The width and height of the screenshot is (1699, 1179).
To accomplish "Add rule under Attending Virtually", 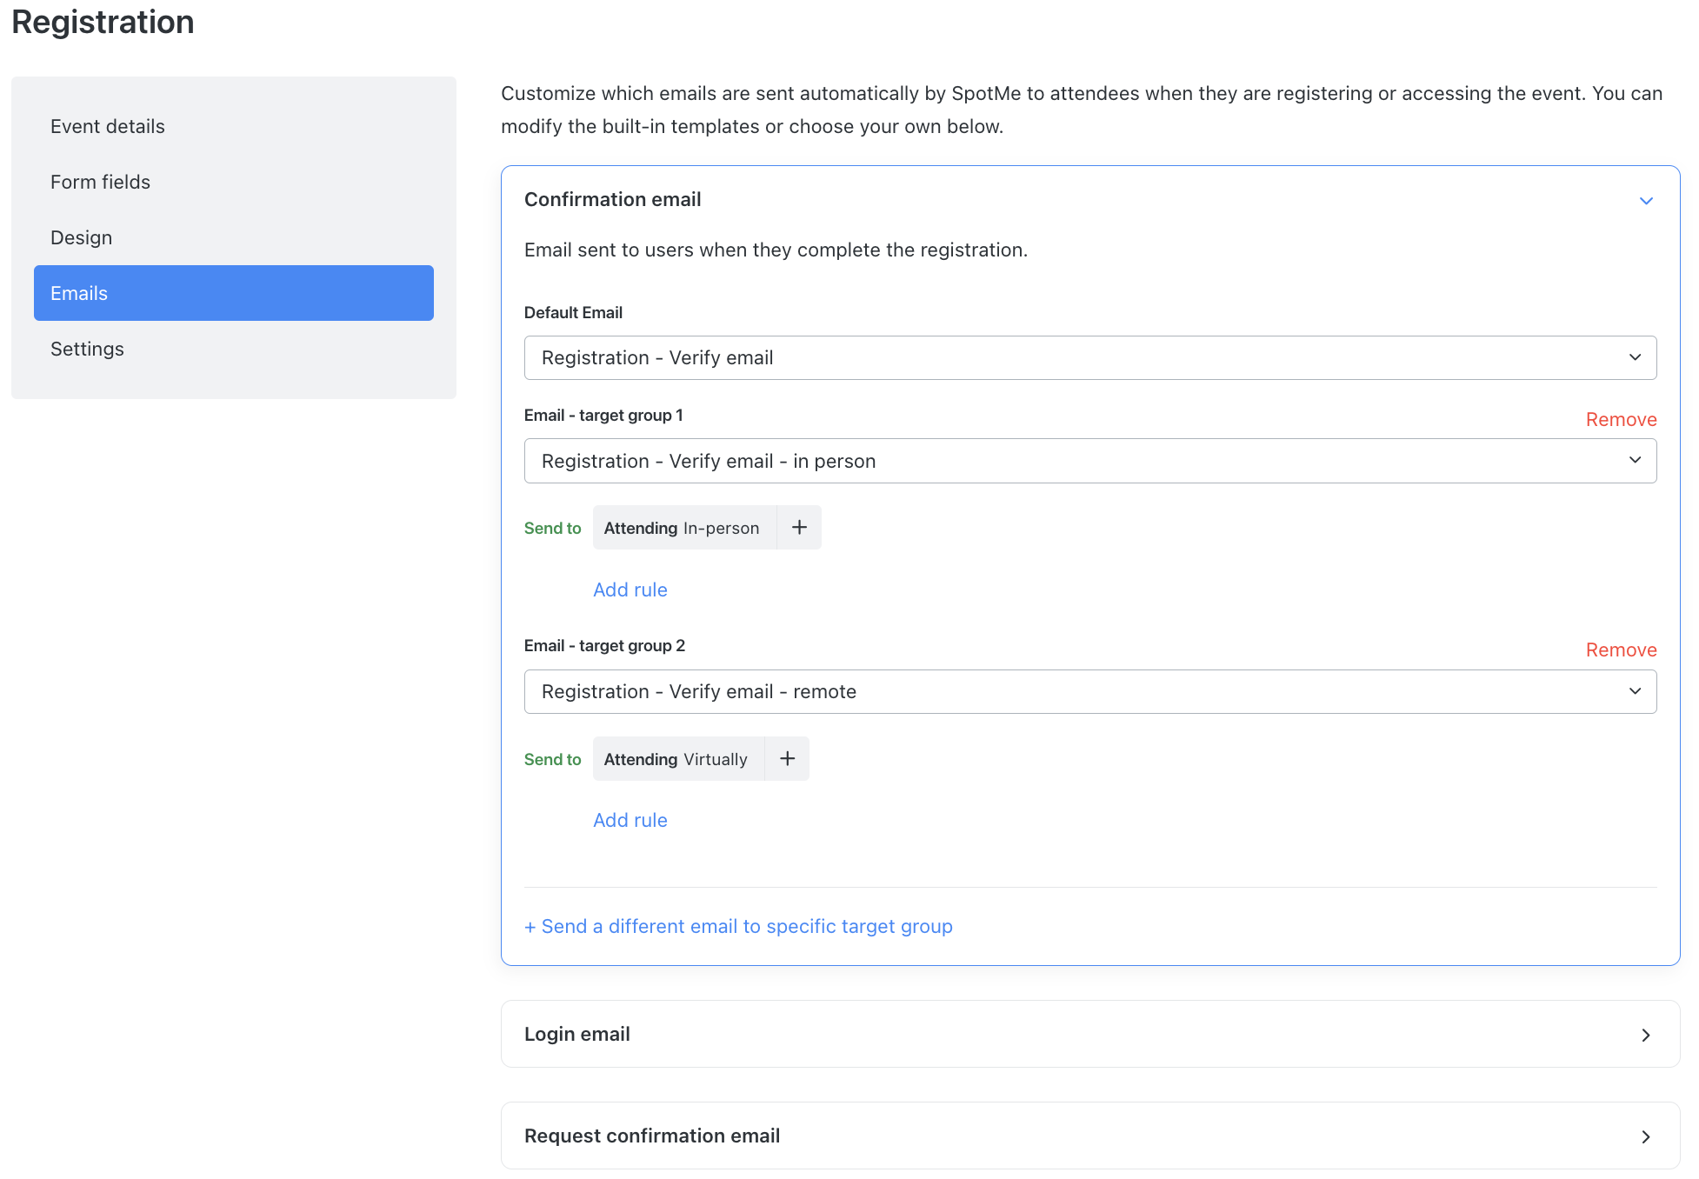I will pyautogui.click(x=630, y=820).
